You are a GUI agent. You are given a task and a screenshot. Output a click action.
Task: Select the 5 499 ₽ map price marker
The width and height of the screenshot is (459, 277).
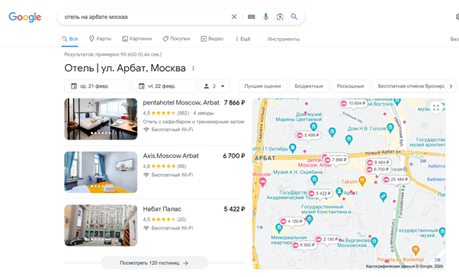click(x=308, y=135)
